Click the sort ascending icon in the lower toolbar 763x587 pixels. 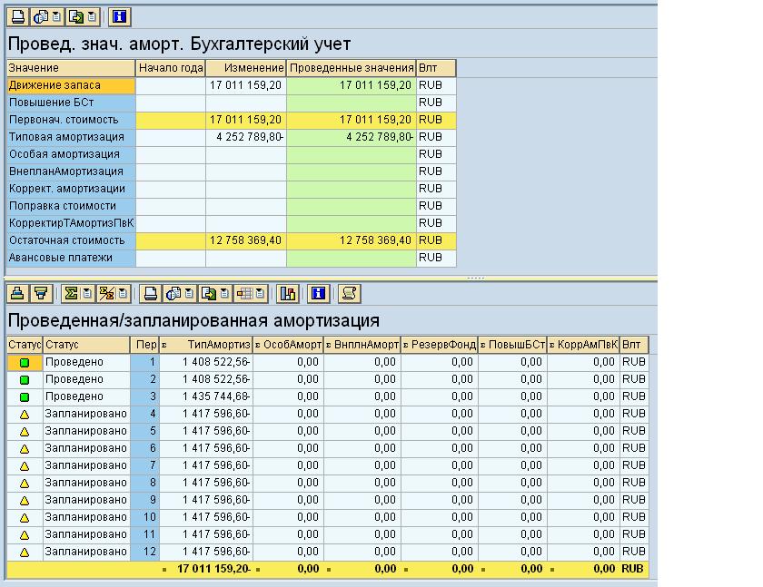(17, 293)
